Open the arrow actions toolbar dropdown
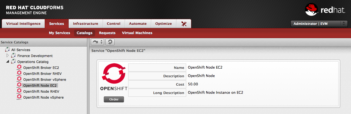The height and width of the screenshot is (114, 351). pyautogui.click(x=98, y=42)
